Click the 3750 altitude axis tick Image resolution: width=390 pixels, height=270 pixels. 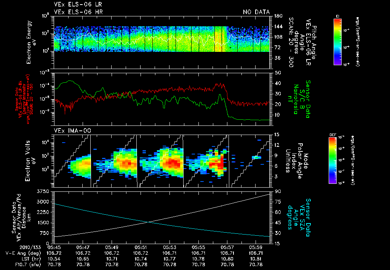pos(43,191)
